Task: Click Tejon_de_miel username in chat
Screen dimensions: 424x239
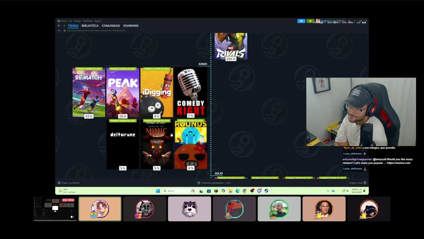Action: click(352, 148)
